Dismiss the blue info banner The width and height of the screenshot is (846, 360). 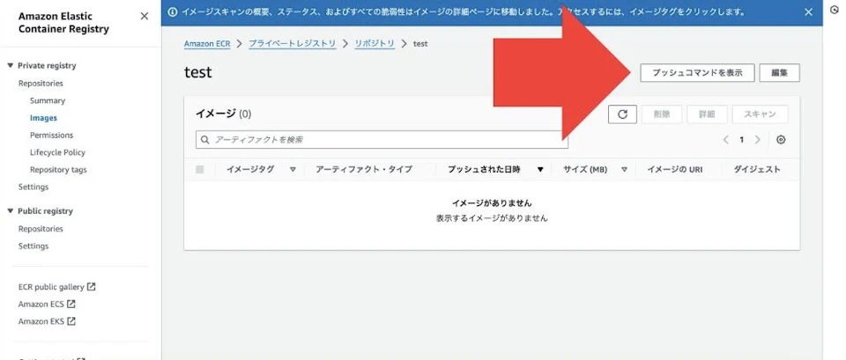point(808,11)
